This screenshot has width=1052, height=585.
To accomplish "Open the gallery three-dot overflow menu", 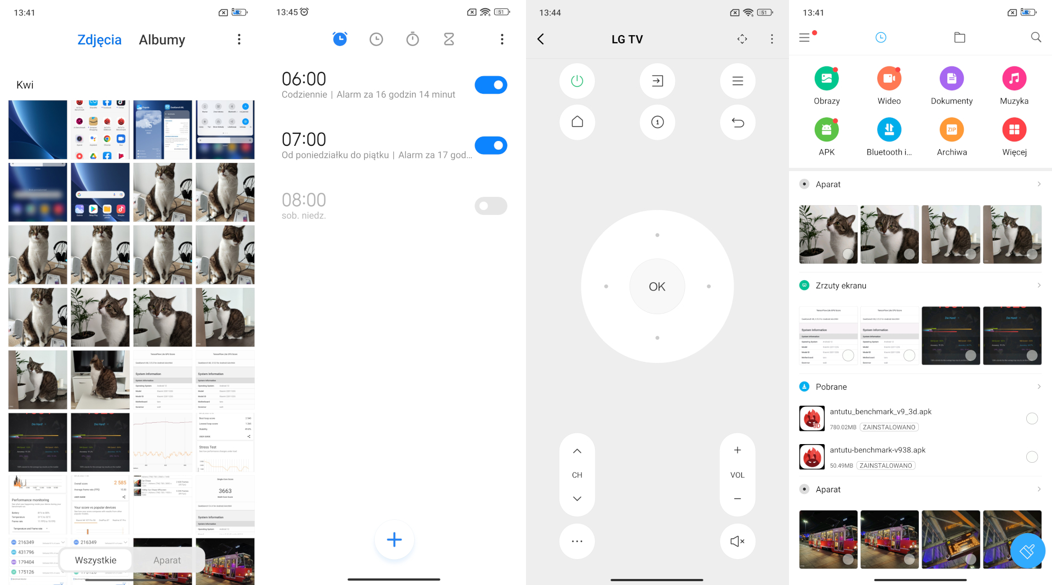I will click(x=239, y=39).
